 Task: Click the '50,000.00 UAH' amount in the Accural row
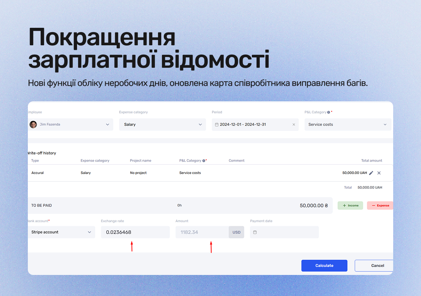(x=354, y=173)
